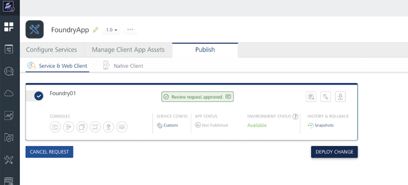The width and height of the screenshot is (408, 185).
Task: Click the download icon in Foundry01 card
Action: click(340, 97)
